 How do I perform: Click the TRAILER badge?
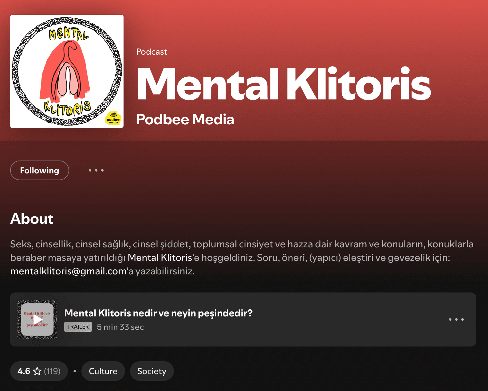[78, 327]
